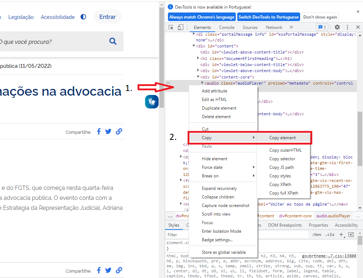The width and height of the screenshot is (363, 278).
Task: Open DevTools settings gear
Action: [x=336, y=27]
